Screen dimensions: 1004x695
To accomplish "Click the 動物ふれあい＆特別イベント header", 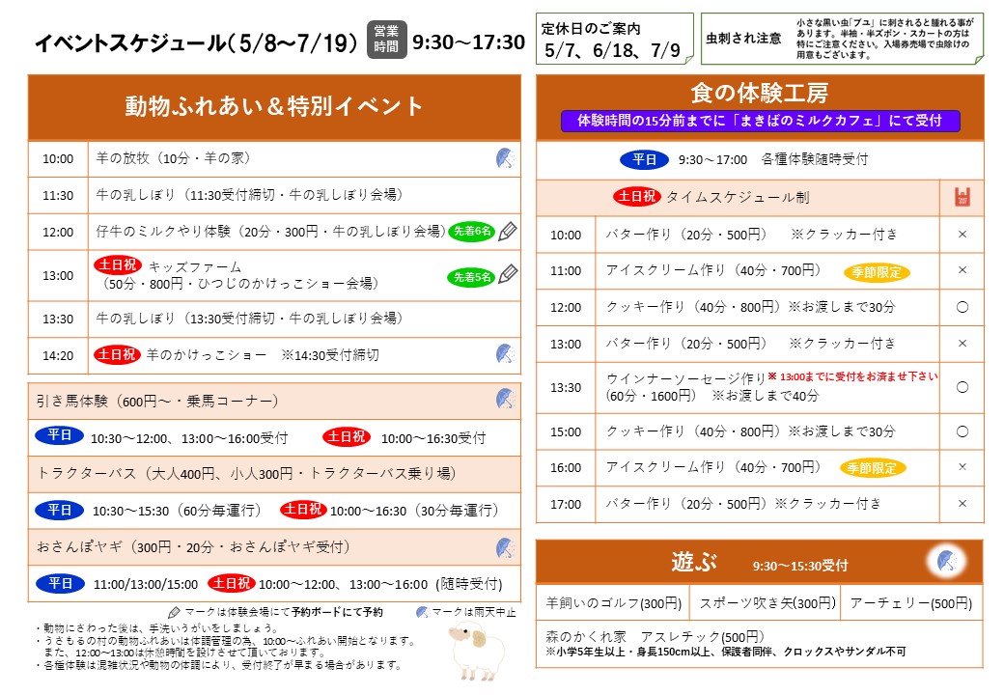I will pos(274,106).
